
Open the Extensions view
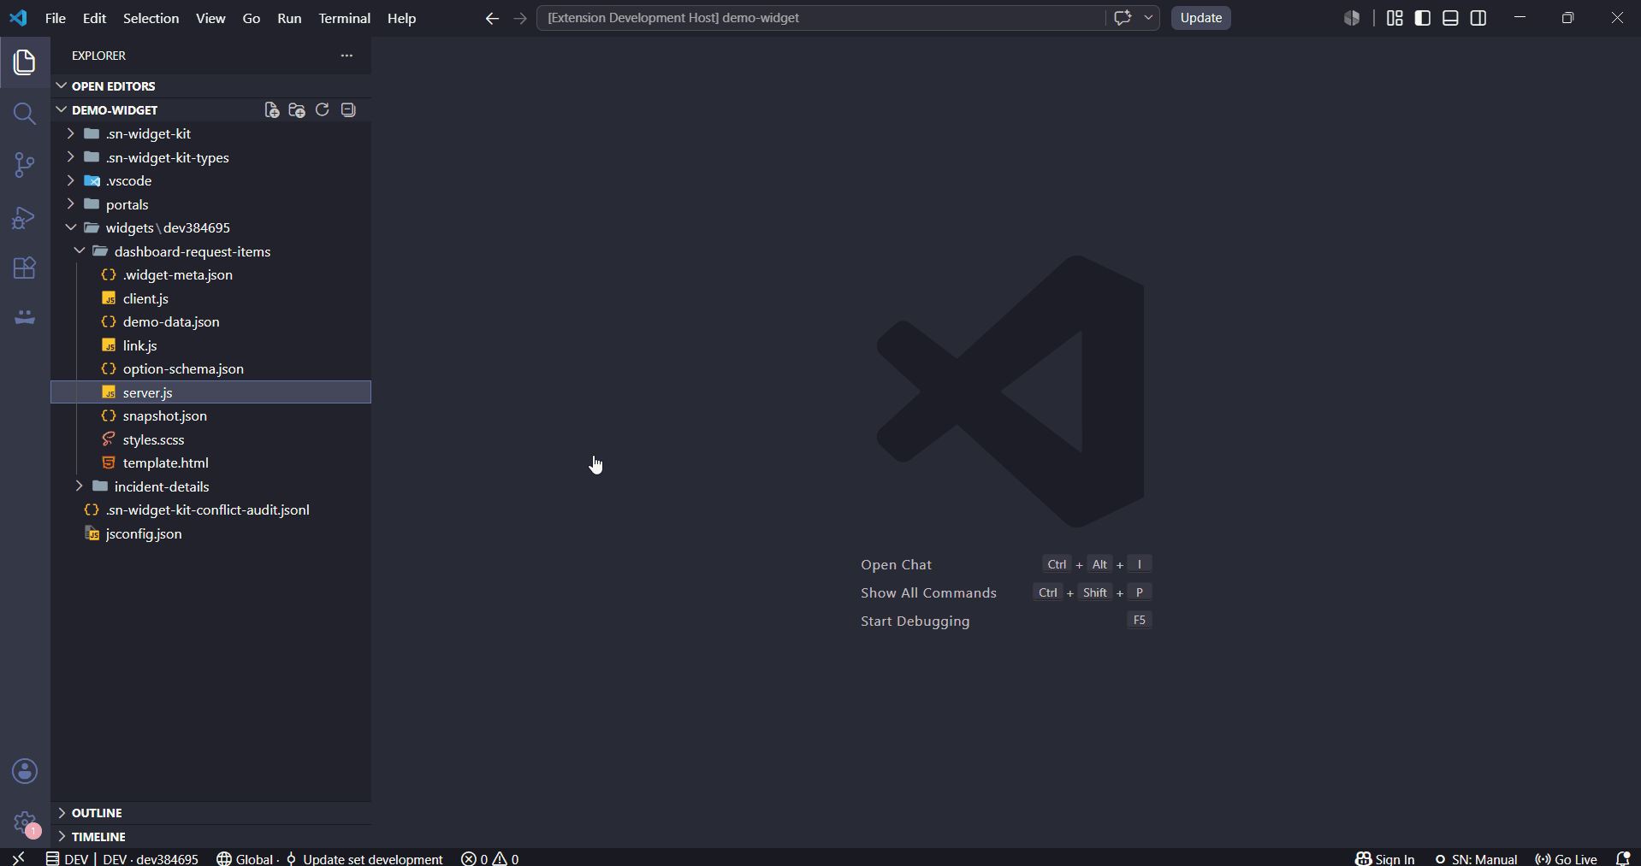click(25, 268)
